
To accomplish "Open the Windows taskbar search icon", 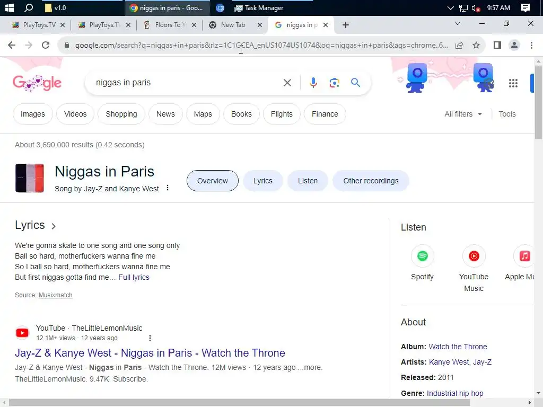I will 29,7.
